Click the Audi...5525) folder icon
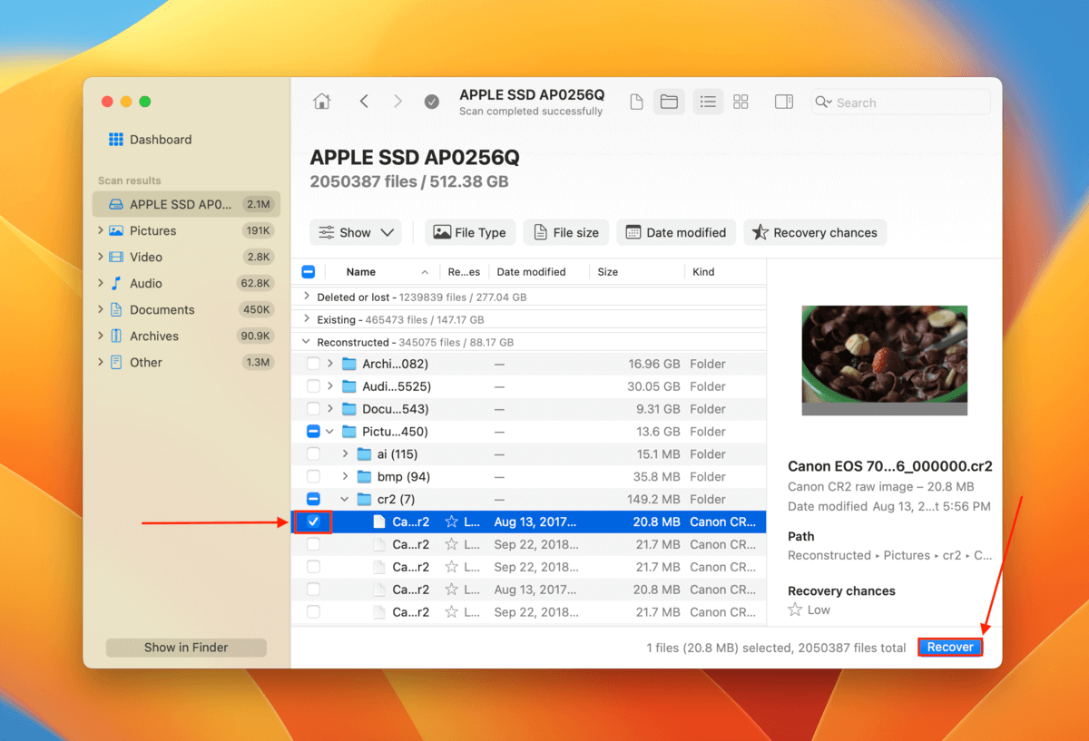 click(x=349, y=386)
